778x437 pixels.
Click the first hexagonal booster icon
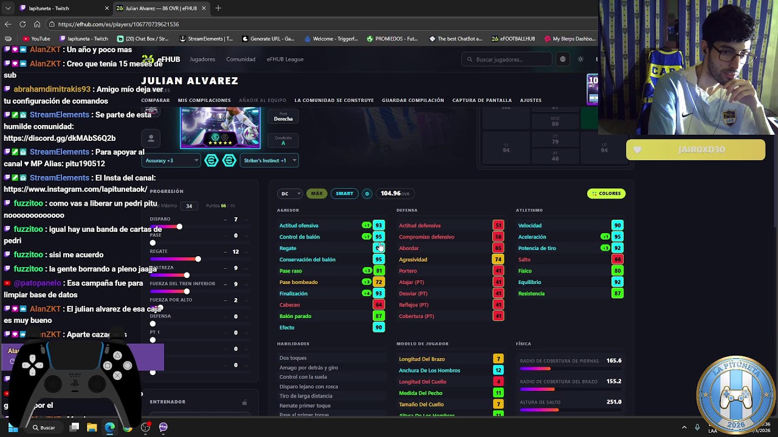(x=211, y=160)
